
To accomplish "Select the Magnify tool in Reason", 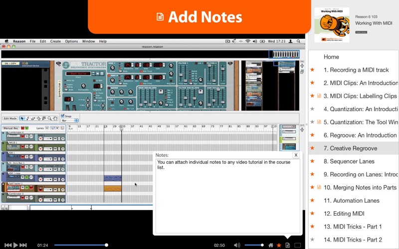I will coord(49,119).
